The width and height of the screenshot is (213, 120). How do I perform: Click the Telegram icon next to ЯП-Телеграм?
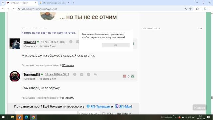point(88,106)
